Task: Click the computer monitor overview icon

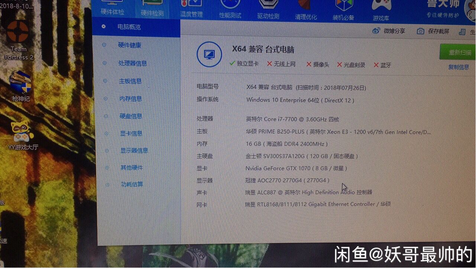Action: pyautogui.click(x=209, y=54)
